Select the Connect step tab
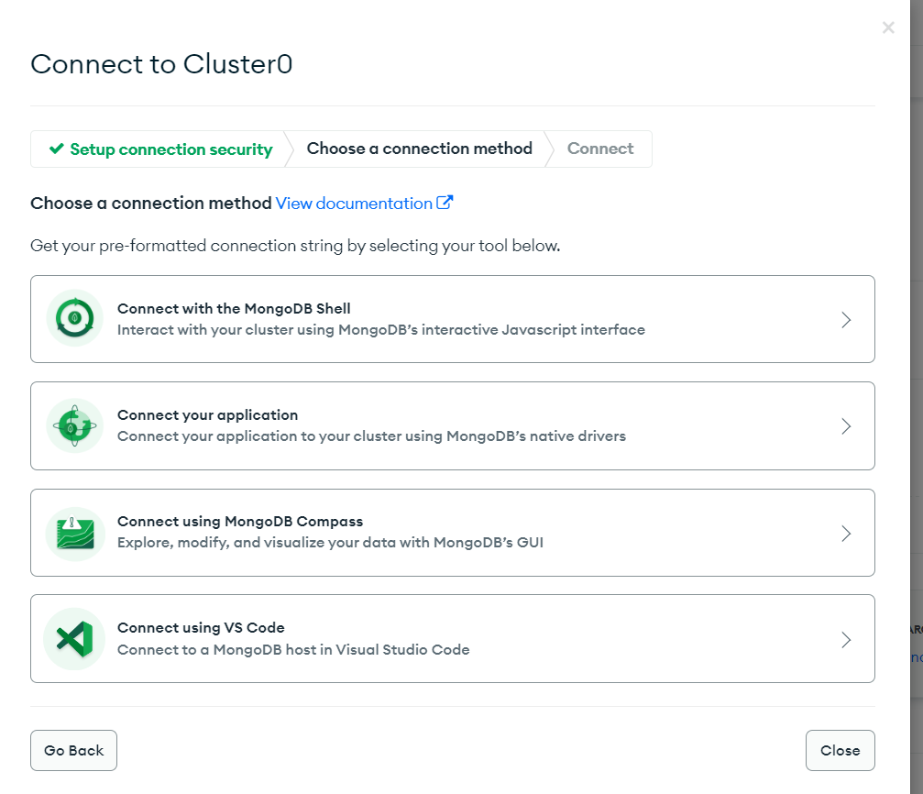Screen dimensions: 923x794 click(600, 149)
